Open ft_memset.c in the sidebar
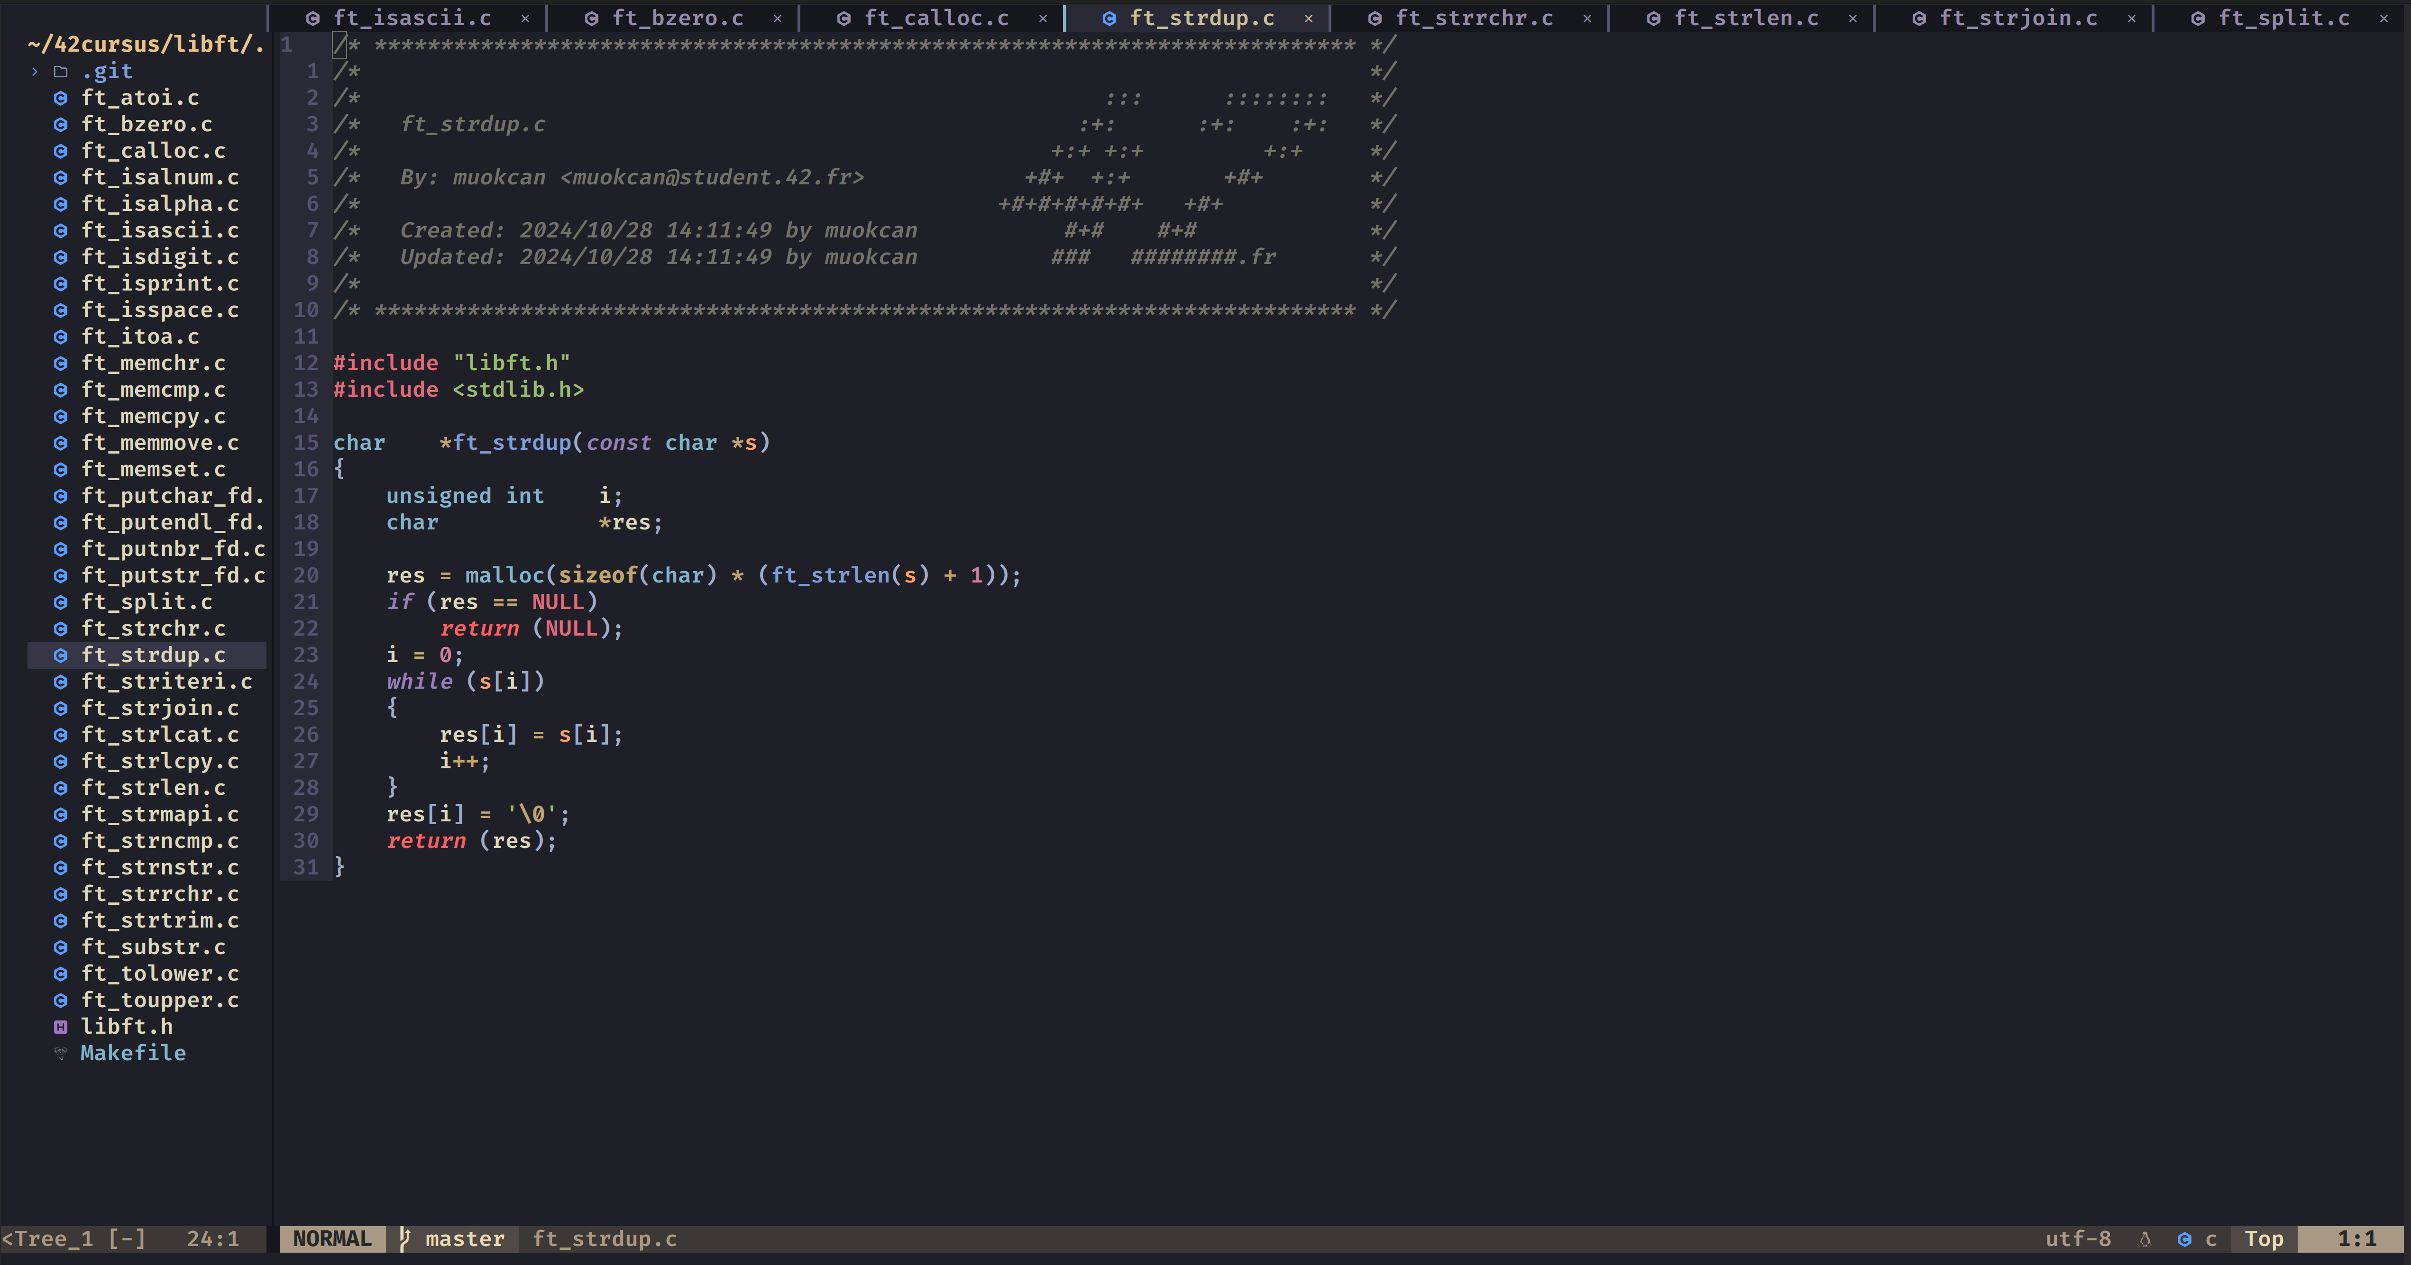 [154, 469]
